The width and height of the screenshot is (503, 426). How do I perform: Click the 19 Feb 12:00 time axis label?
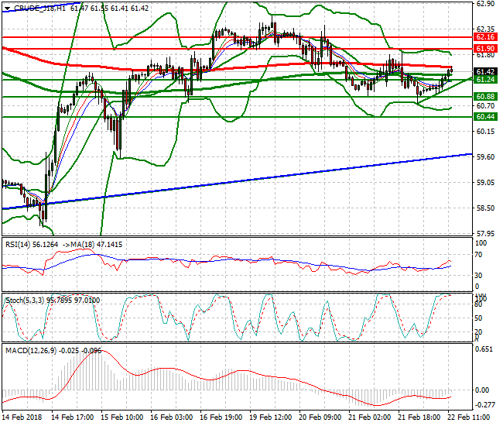tap(270, 417)
